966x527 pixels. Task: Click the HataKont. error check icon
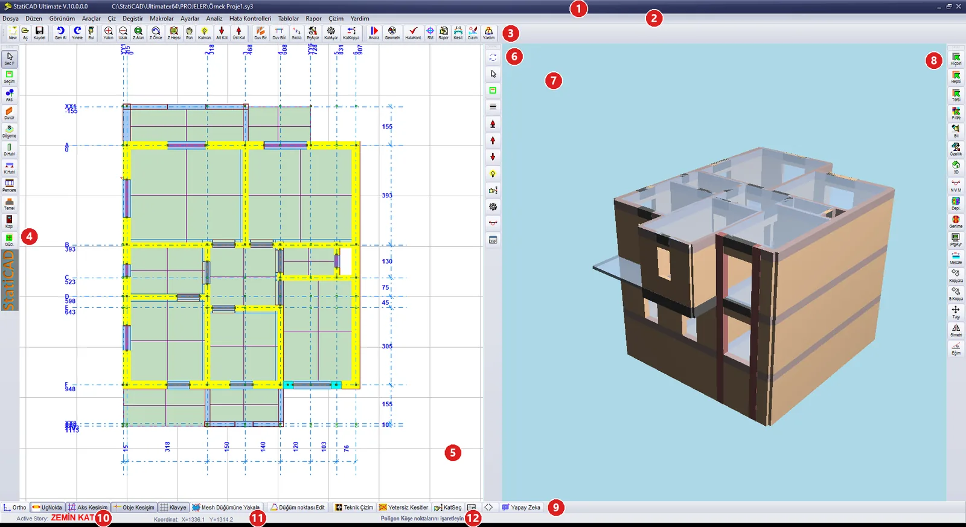pos(413,33)
